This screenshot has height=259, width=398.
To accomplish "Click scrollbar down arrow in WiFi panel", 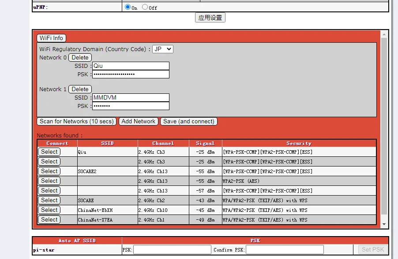I will pyautogui.click(x=384, y=224).
